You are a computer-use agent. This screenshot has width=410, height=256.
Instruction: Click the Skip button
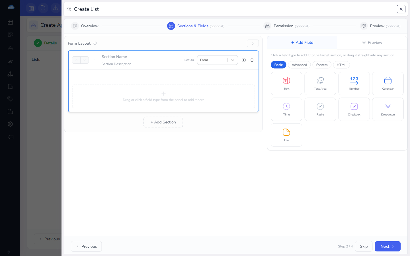pos(364,246)
